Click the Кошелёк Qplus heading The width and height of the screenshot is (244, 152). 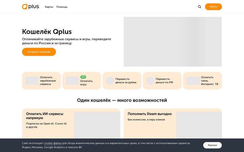(47, 32)
